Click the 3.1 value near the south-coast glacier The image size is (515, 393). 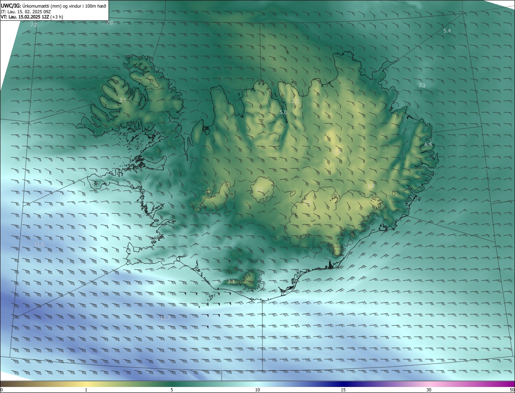tap(231, 282)
